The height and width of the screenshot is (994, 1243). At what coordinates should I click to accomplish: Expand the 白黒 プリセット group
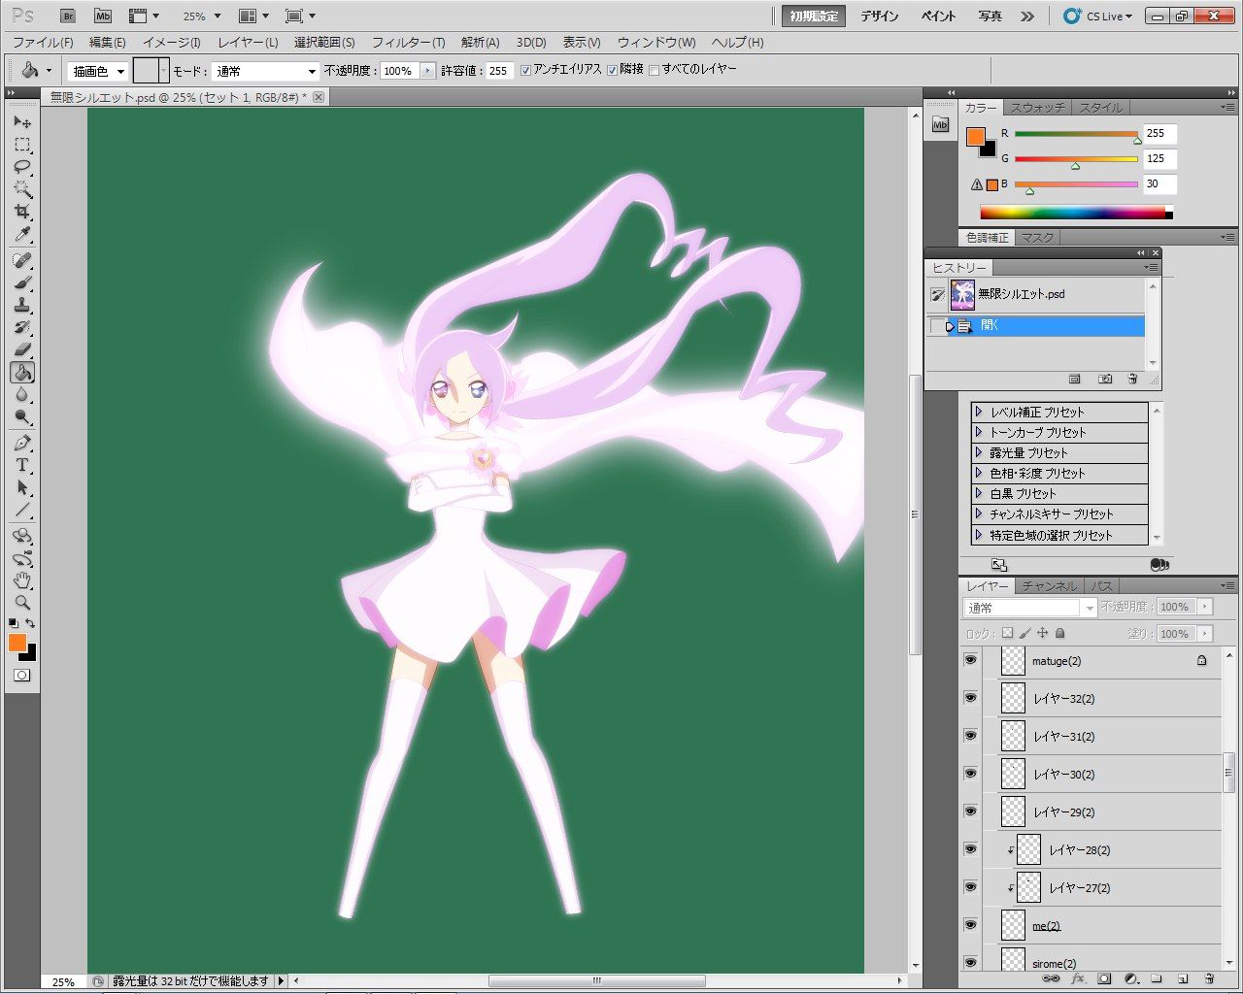[979, 493]
